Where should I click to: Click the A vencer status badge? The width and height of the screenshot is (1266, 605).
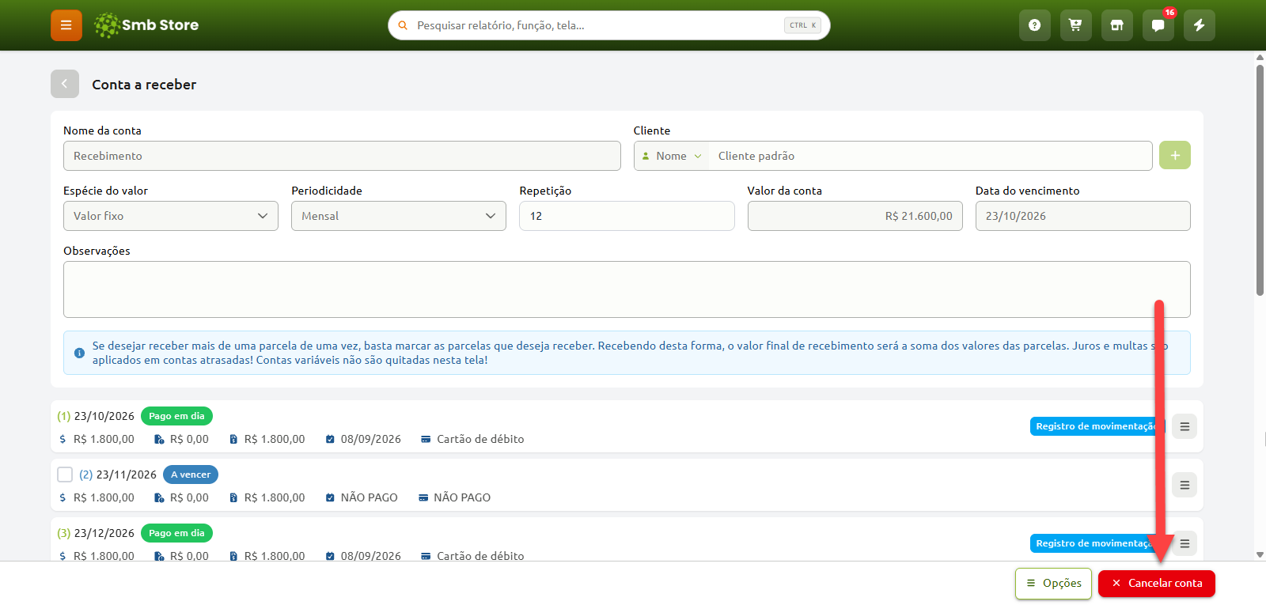[x=191, y=475]
